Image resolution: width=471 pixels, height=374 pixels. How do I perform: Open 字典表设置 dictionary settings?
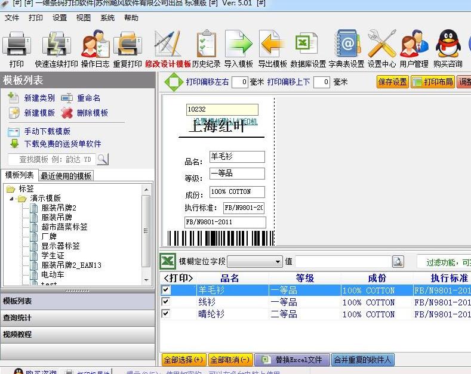pyautogui.click(x=347, y=44)
